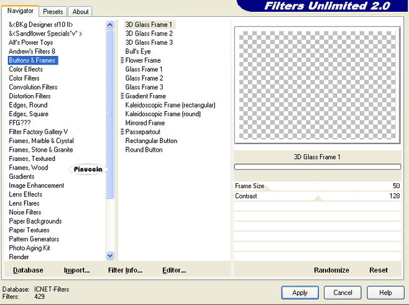The image size is (409, 305).
Task: Choose the 3D Glass Frame 3 filter
Action: 149,42
